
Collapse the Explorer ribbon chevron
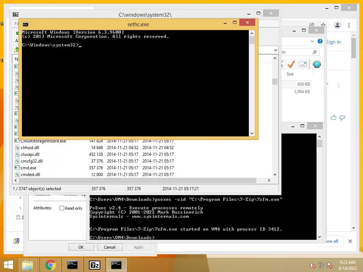tap(312, 41)
